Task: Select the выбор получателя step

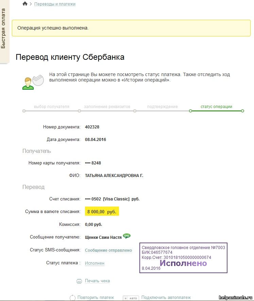Action: [x=51, y=107]
